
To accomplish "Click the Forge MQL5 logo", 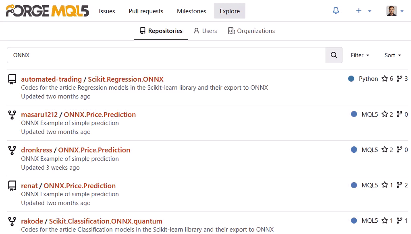I will tap(48, 11).
